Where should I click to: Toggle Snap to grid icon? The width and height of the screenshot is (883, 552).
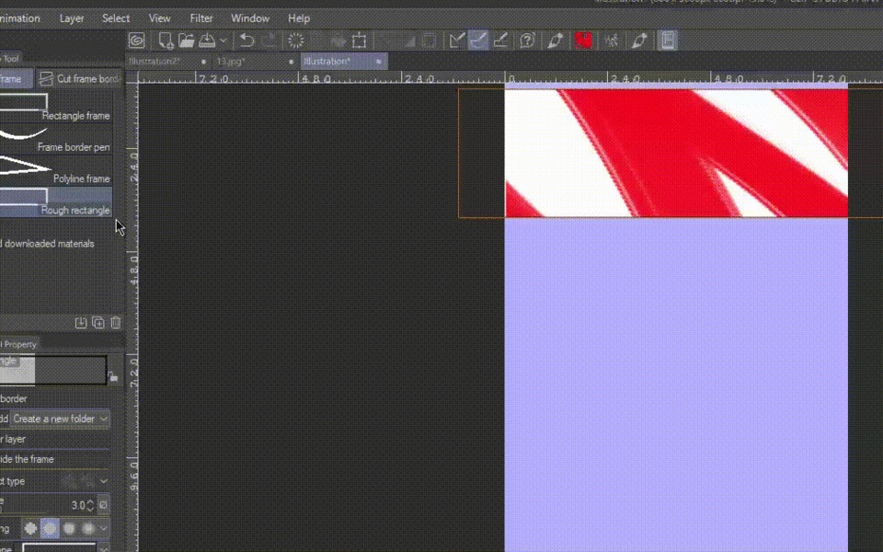tap(500, 40)
